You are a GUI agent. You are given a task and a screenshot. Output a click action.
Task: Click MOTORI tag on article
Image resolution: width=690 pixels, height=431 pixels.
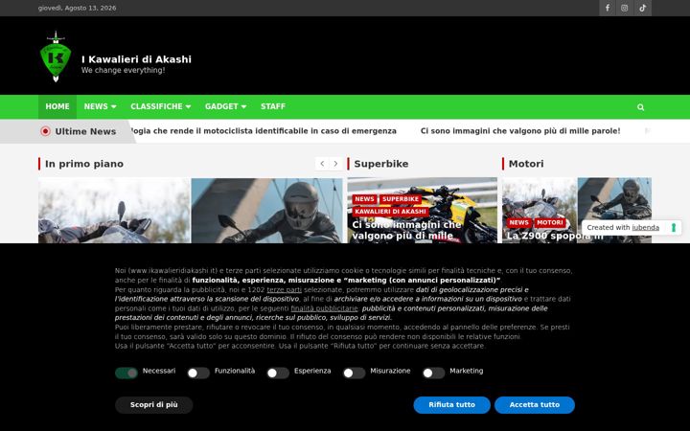coord(550,222)
